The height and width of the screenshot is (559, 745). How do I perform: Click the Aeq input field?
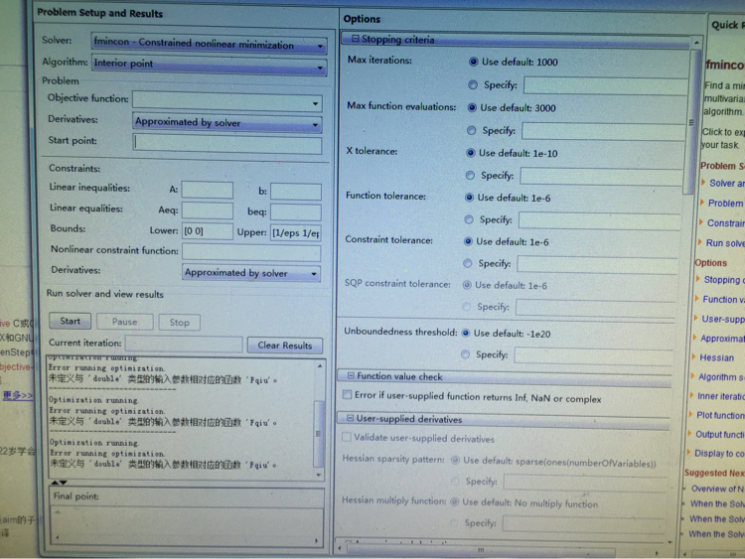(x=208, y=210)
